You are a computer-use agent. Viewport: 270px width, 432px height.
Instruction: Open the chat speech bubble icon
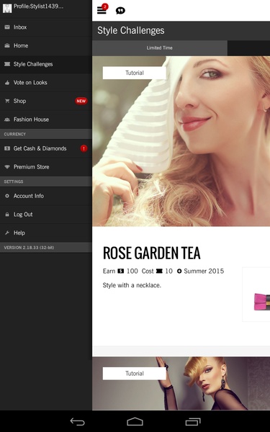point(120,11)
